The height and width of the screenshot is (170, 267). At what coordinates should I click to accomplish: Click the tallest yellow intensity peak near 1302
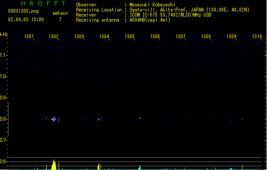click(x=53, y=165)
